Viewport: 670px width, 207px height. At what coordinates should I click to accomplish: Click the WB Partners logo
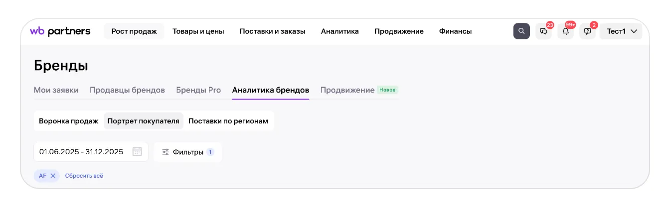(60, 31)
